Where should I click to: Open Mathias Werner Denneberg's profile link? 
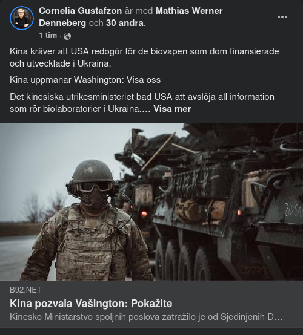[131, 17]
